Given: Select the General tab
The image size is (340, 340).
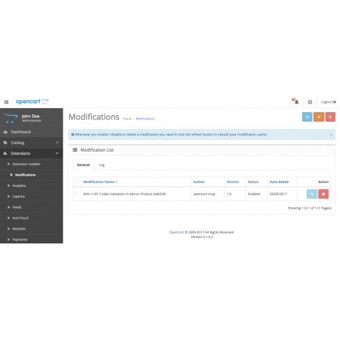Looking at the screenshot, I should click(x=84, y=165).
